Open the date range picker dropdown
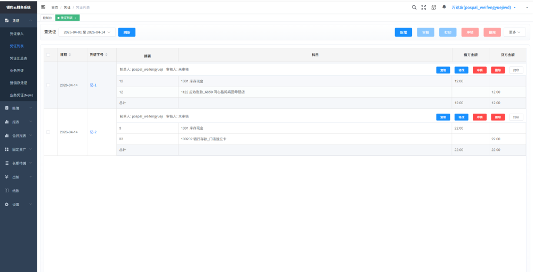Image resolution: width=533 pixels, height=272 pixels. [87, 32]
